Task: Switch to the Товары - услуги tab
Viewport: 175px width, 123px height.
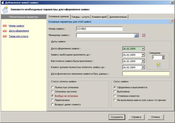Action: pyautogui.click(x=80, y=17)
